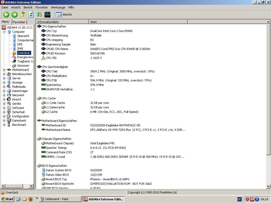The width and height of the screenshot is (271, 203).
Task: Expand the Geräte tree node
Action: click(x=4, y=104)
